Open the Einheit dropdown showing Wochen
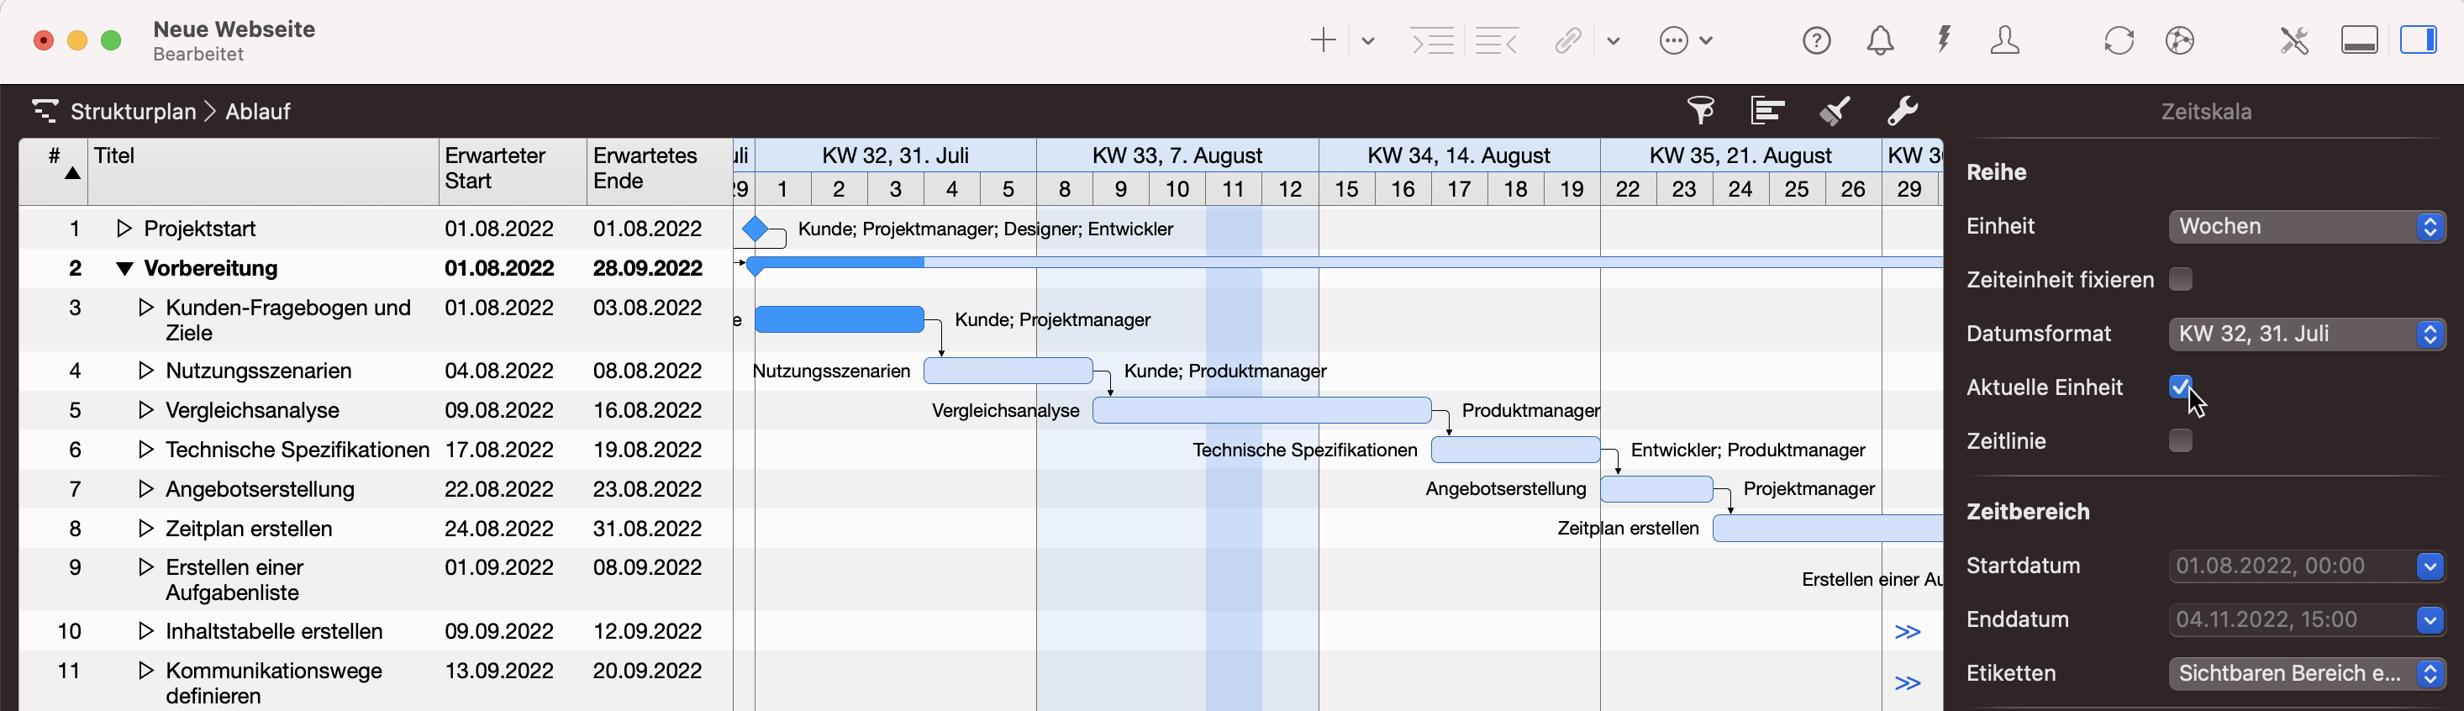The height and width of the screenshot is (711, 2464). click(2306, 227)
